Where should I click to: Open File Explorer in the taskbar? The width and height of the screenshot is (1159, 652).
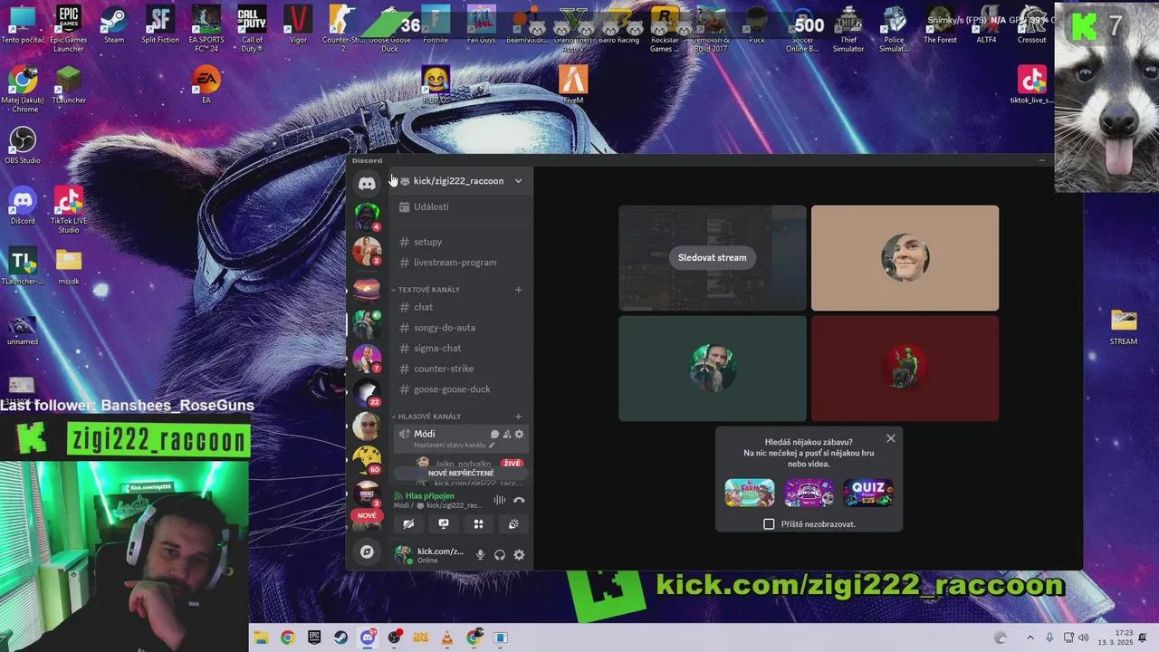tap(262, 638)
